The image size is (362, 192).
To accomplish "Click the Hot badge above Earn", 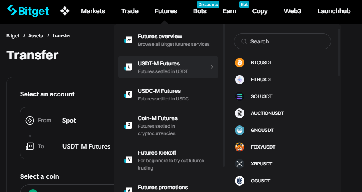I will [244, 4].
